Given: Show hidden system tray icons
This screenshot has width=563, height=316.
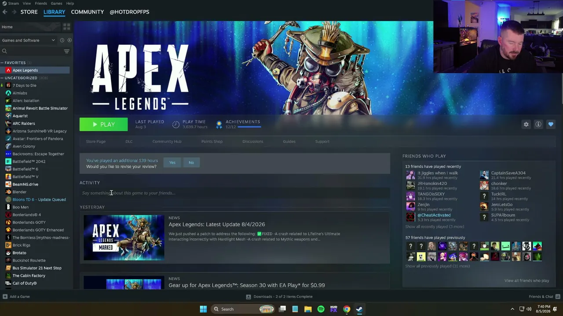Looking at the screenshot, I should tap(512, 309).
